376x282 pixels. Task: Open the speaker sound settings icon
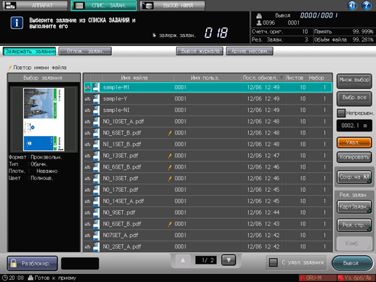[352, 5]
